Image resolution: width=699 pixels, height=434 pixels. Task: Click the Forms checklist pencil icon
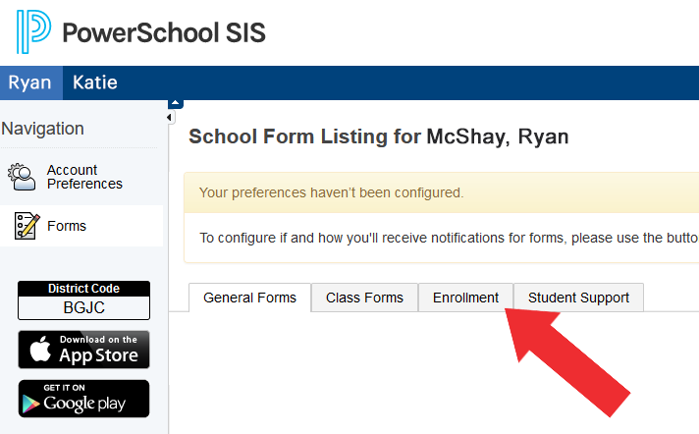(27, 226)
